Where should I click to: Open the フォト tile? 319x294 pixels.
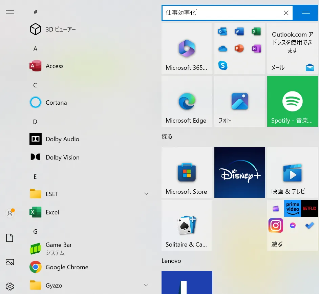[240, 101]
